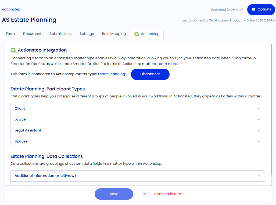Click the Published (view only) status text
Image resolution: width=276 pixels, height=205 pixels.
[227, 10]
